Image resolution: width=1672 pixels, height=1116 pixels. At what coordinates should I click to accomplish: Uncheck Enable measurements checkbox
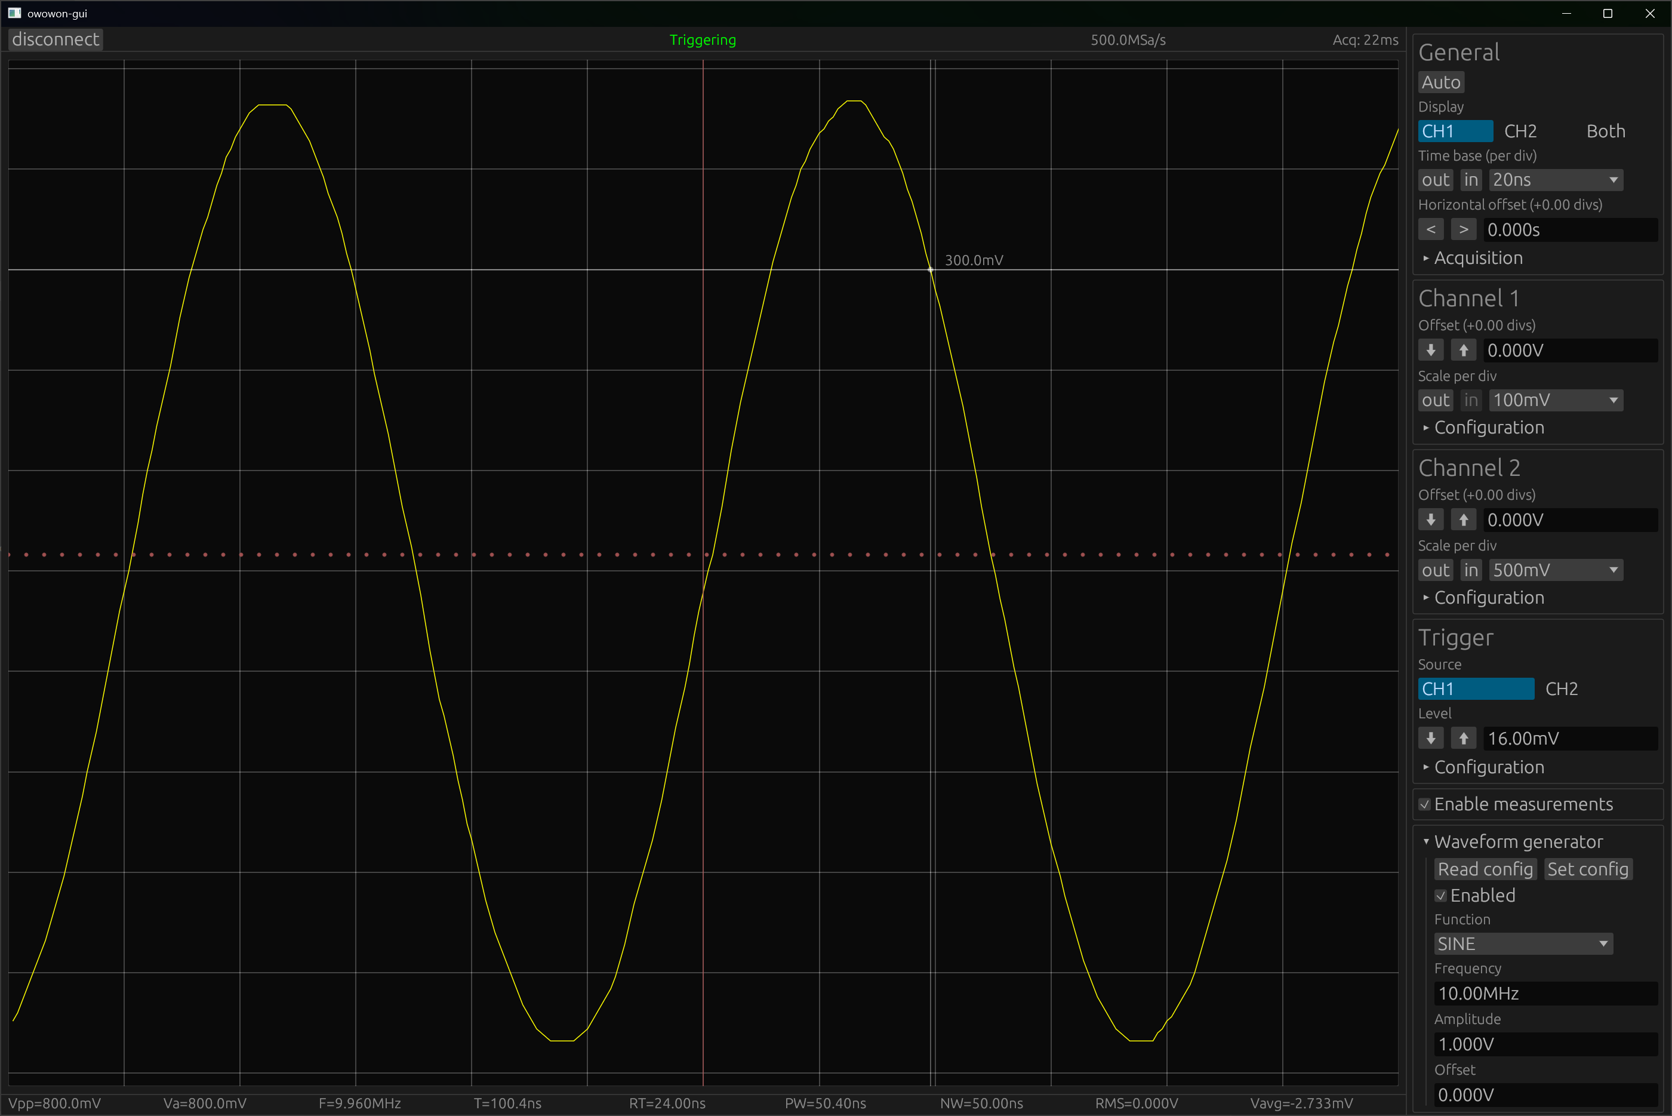1424,804
